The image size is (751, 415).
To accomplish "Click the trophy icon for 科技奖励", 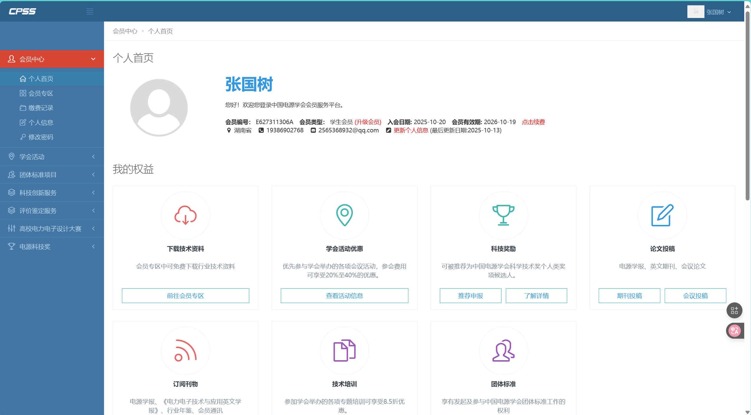I will point(503,215).
